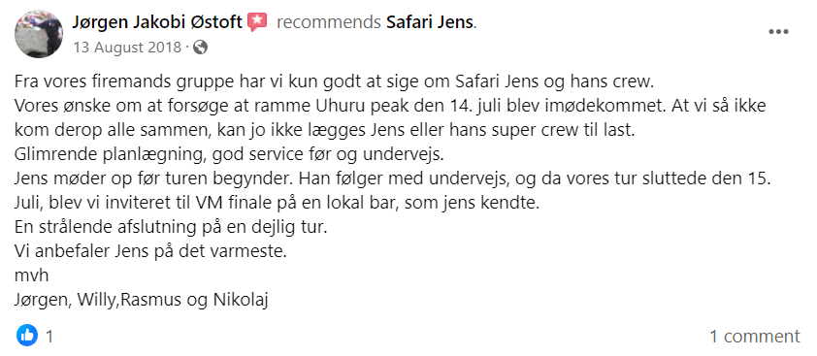Click the sentence mentioning Uhuru peak

point(335,107)
